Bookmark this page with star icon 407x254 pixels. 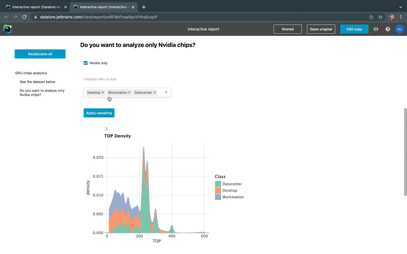380,17
